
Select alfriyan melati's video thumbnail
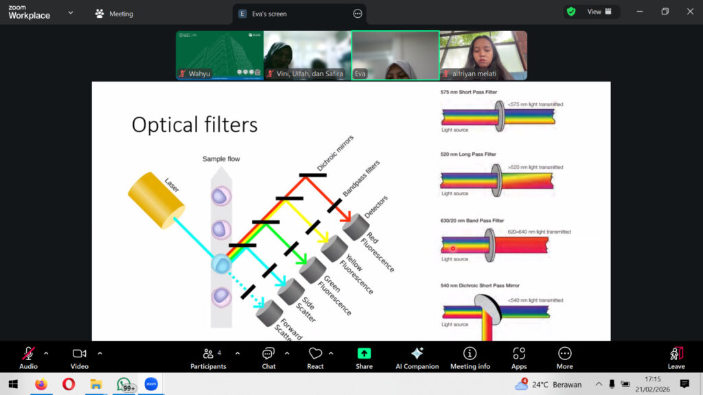(483, 56)
